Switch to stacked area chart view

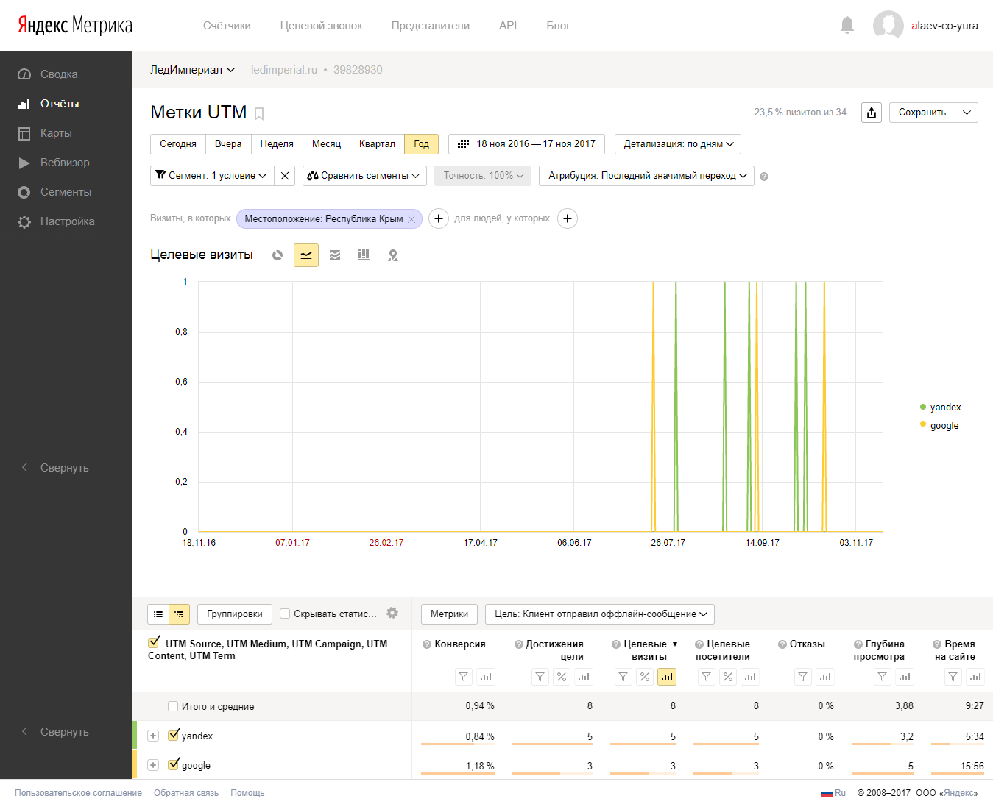[335, 255]
